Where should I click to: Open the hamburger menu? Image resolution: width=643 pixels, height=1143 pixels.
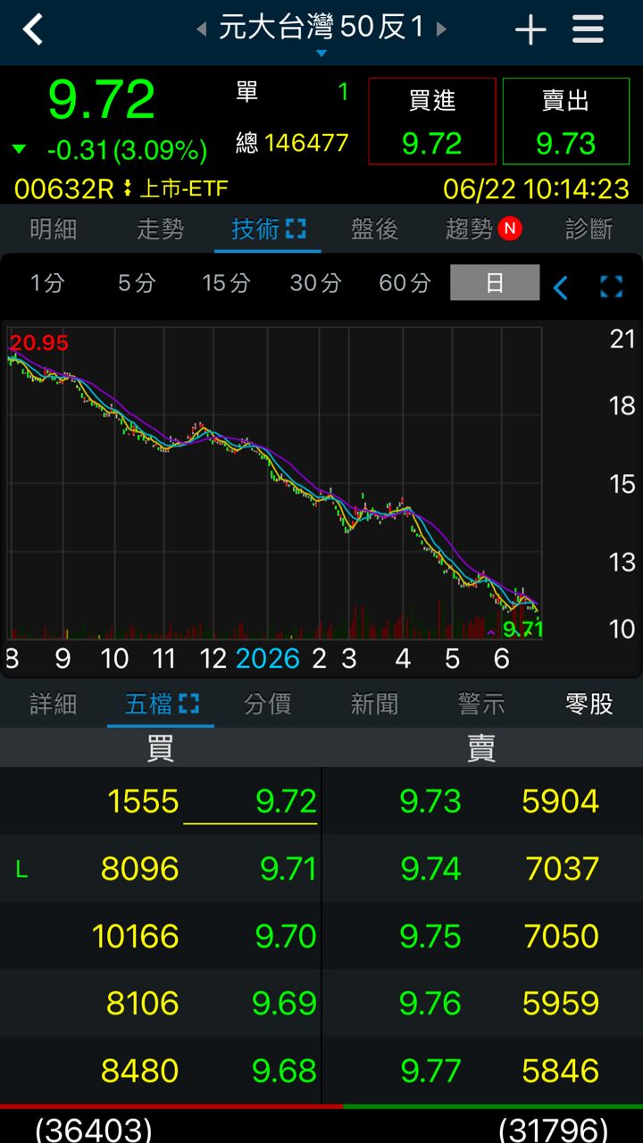[589, 29]
